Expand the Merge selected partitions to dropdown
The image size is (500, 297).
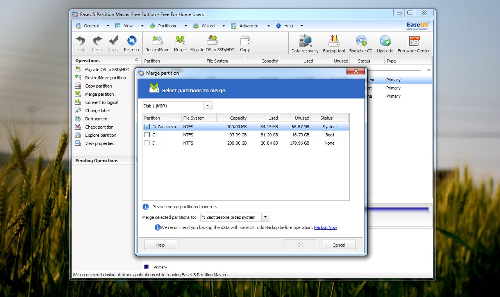[x=265, y=217]
